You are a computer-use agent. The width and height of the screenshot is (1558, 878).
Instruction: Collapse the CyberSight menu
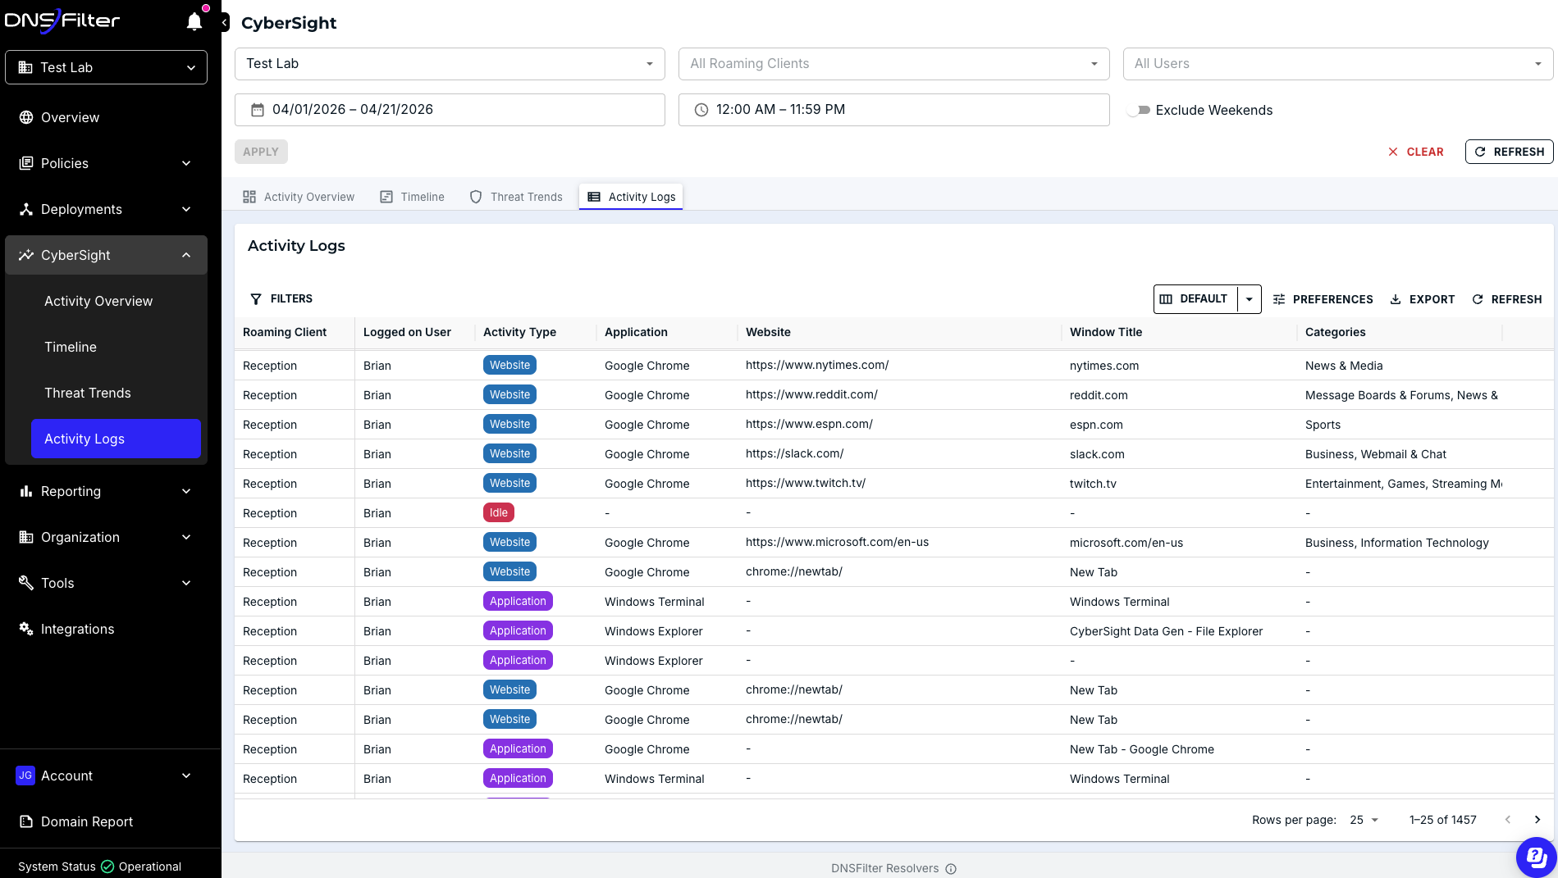(107, 255)
